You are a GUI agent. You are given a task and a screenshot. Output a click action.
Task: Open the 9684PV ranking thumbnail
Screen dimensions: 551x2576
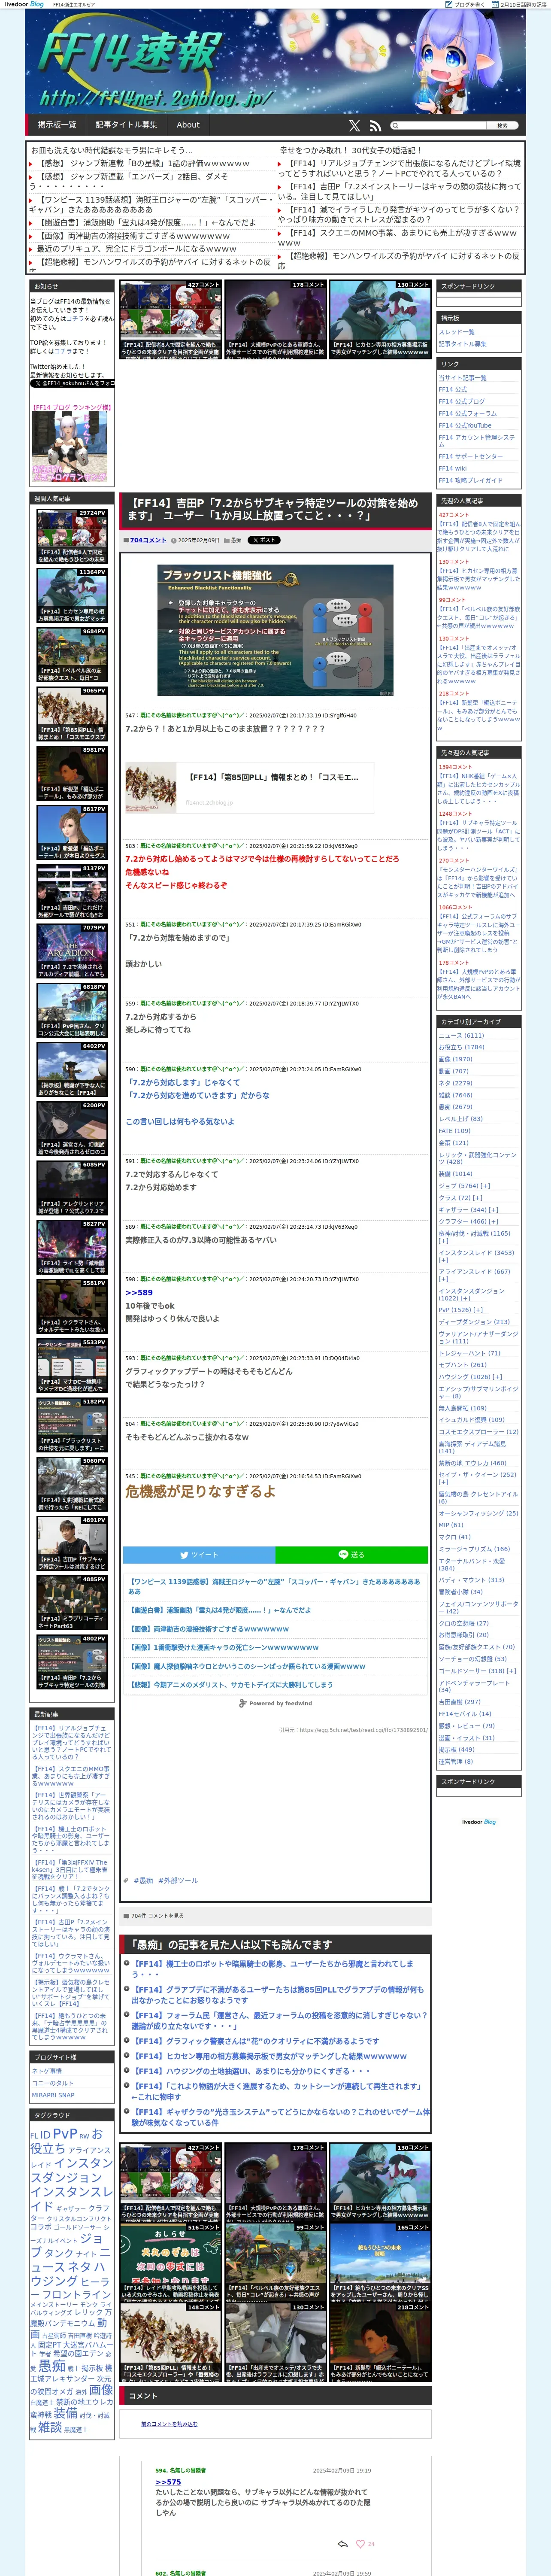pos(72,654)
